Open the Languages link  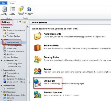tap(49, 81)
